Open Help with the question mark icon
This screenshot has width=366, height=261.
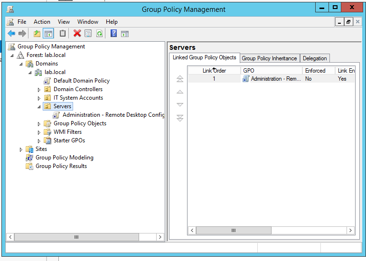pos(113,33)
